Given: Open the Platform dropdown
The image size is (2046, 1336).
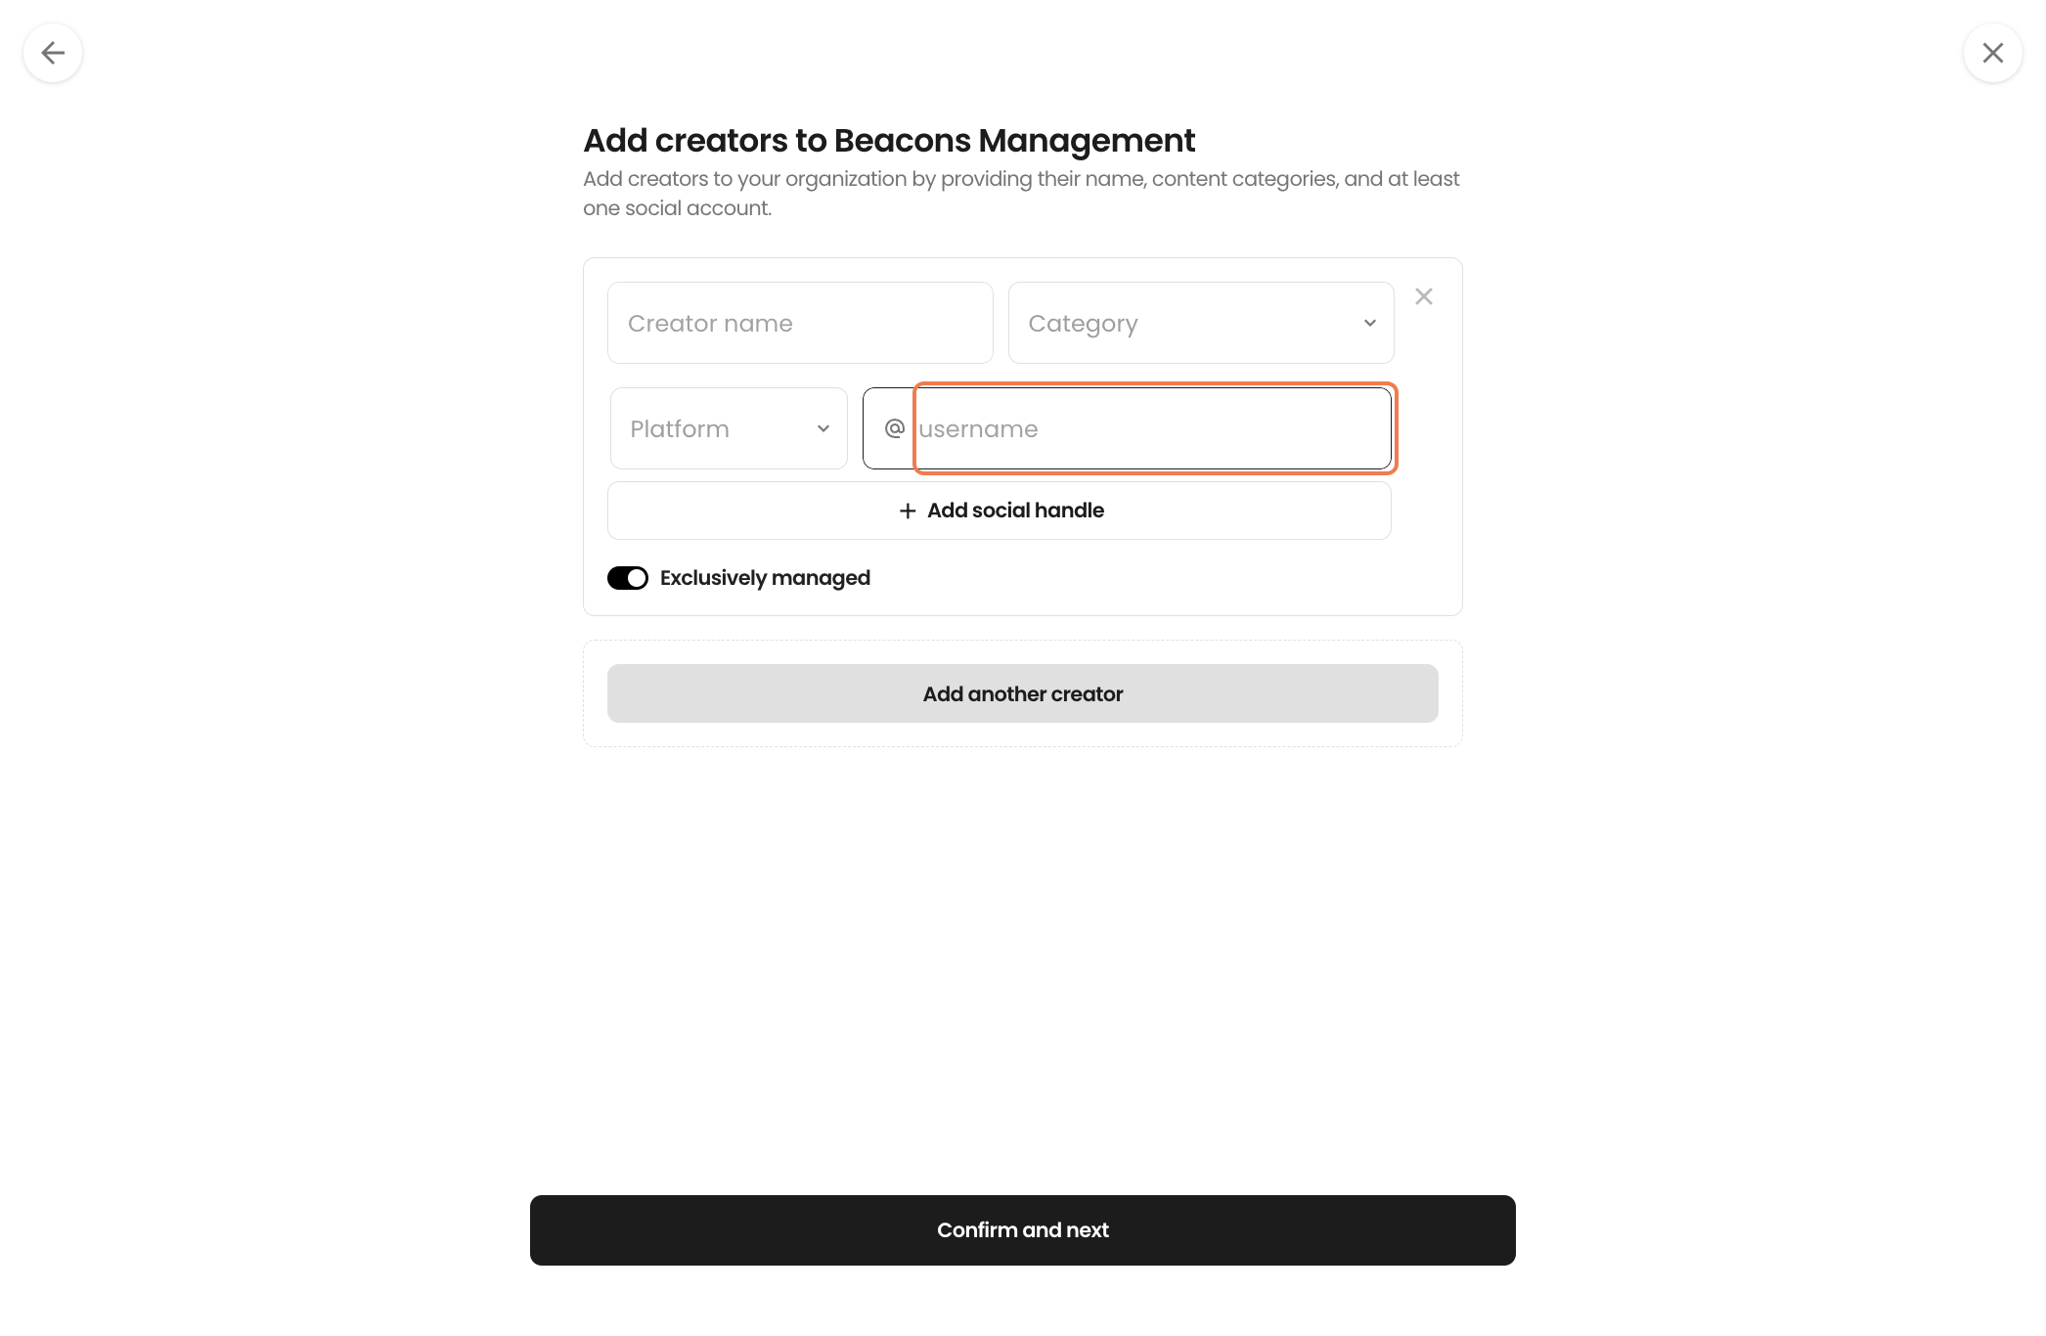Looking at the screenshot, I should (x=729, y=428).
